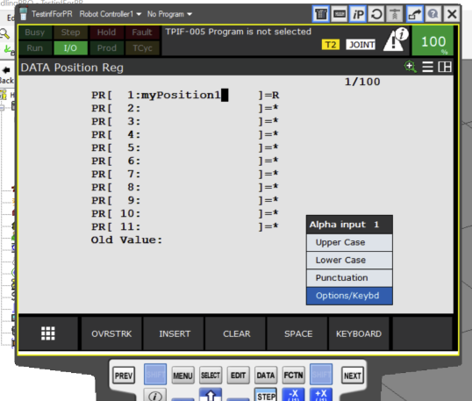Click the 100% speed override indicator
The width and height of the screenshot is (472, 401).
433,40
